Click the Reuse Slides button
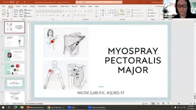The height and width of the screenshot is (110, 196). pos(21,13)
